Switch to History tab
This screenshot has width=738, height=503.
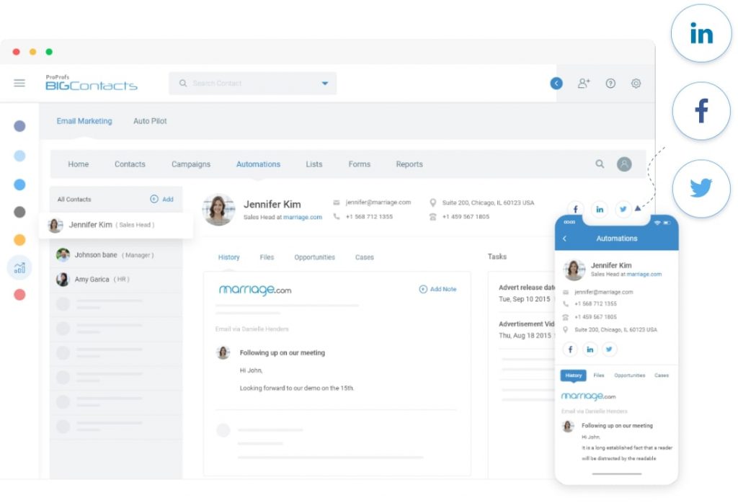pos(228,257)
